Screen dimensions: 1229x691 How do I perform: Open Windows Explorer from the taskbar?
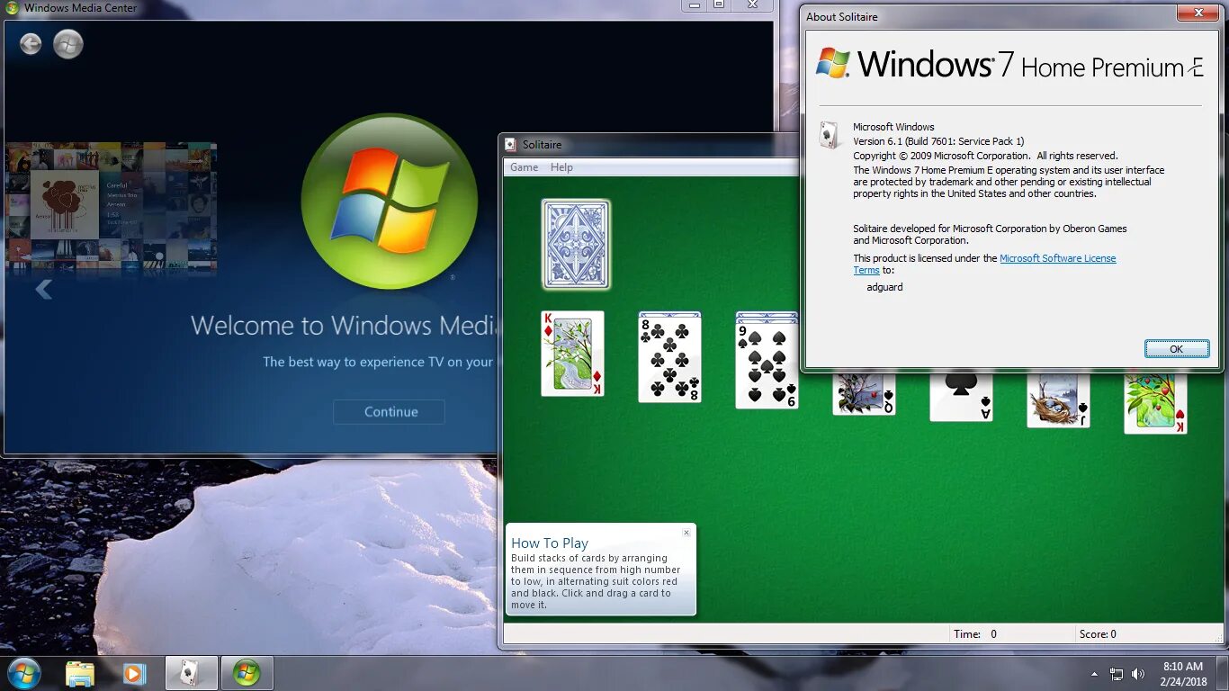point(80,674)
